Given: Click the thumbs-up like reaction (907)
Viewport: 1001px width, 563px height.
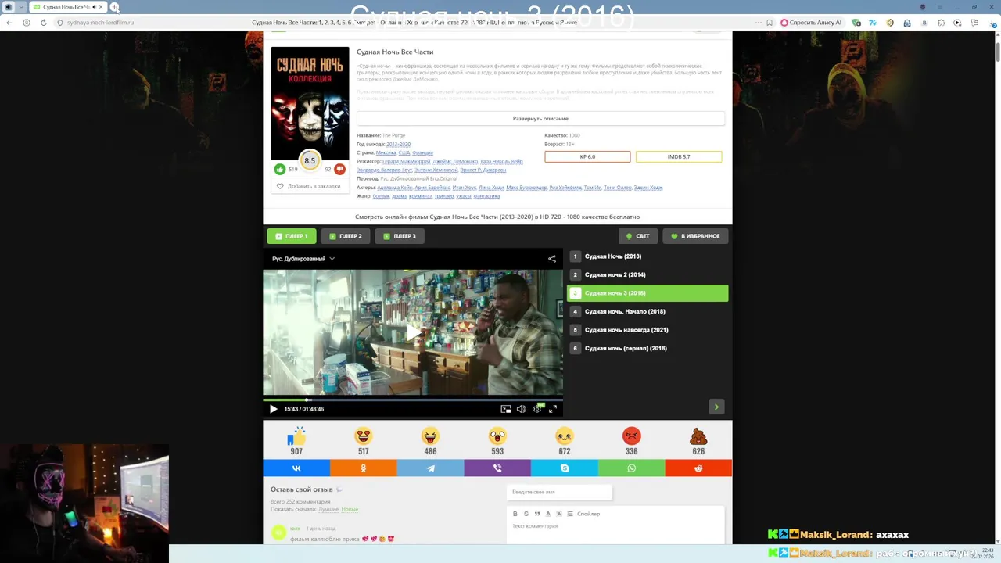Looking at the screenshot, I should (296, 436).
